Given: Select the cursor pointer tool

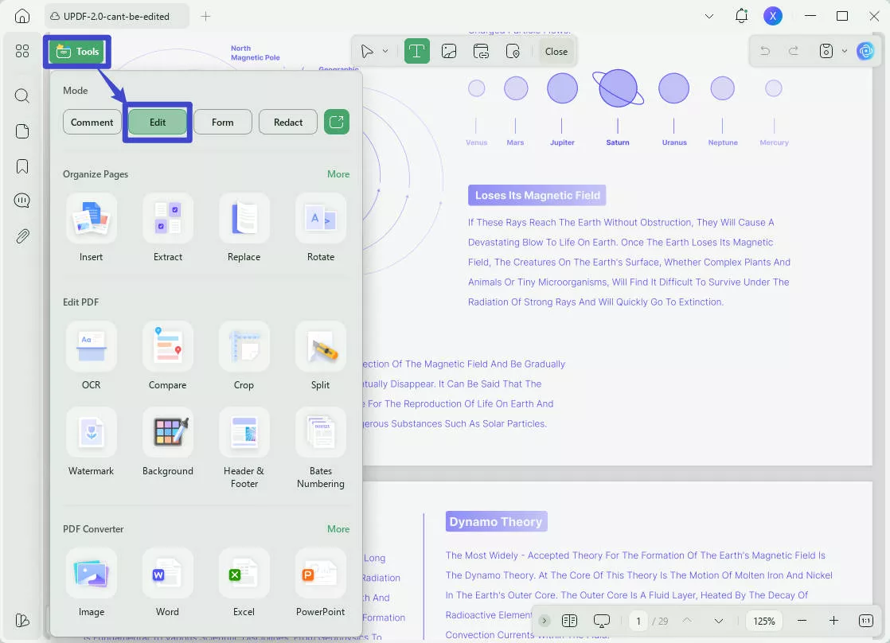Looking at the screenshot, I should point(367,52).
